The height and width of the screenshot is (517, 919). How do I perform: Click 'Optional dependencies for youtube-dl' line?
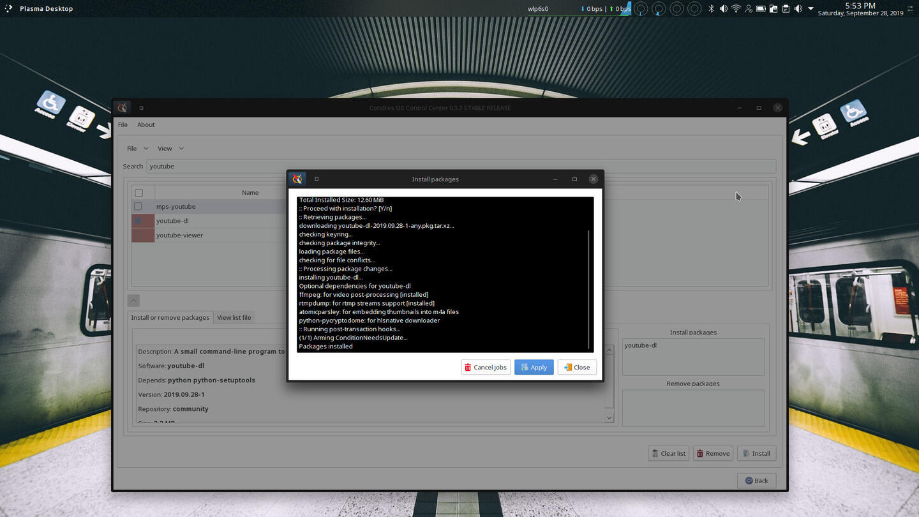(x=355, y=286)
